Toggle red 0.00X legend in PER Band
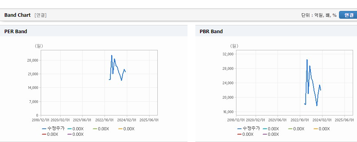The image size is (357, 142). (x=50, y=134)
